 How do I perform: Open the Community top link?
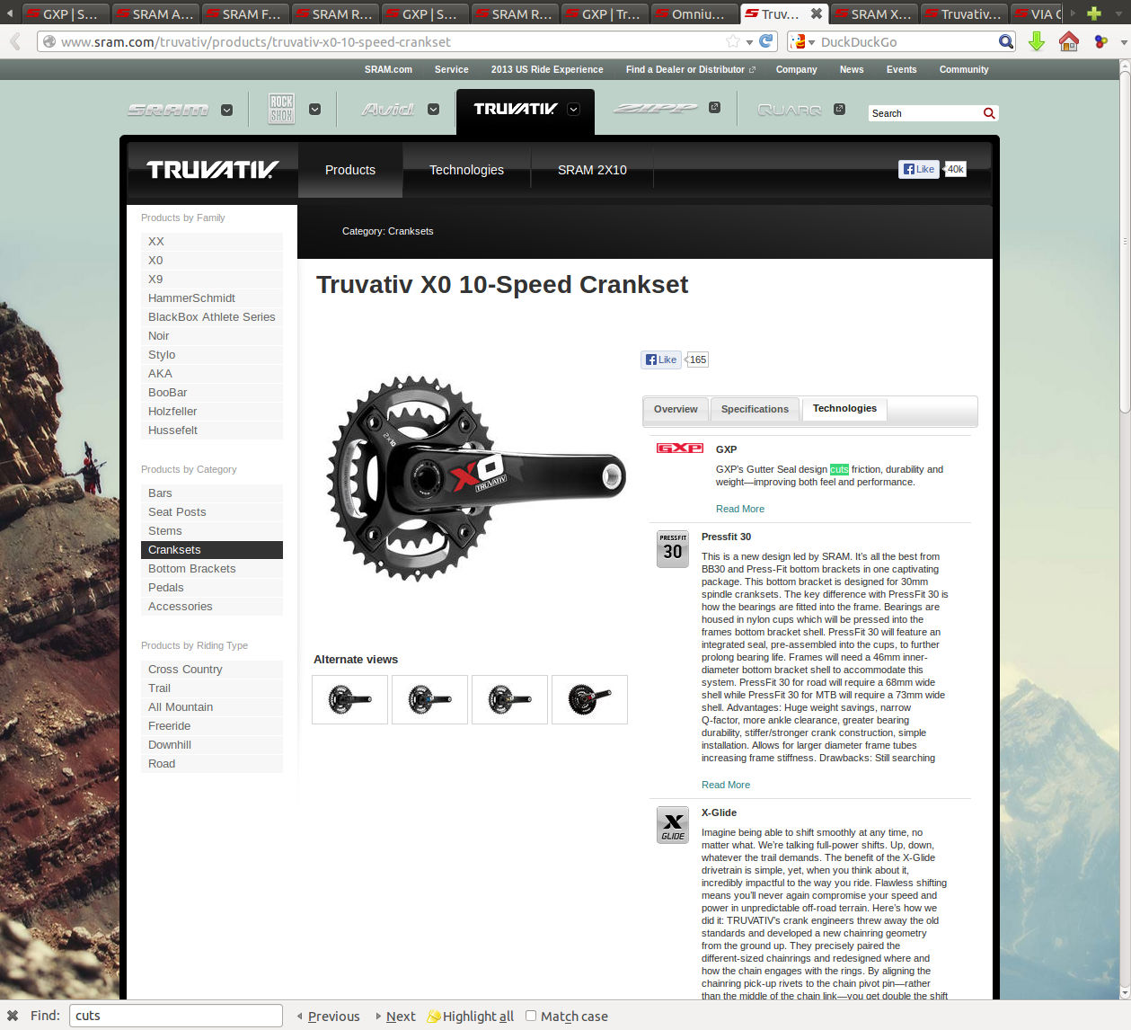[964, 69]
